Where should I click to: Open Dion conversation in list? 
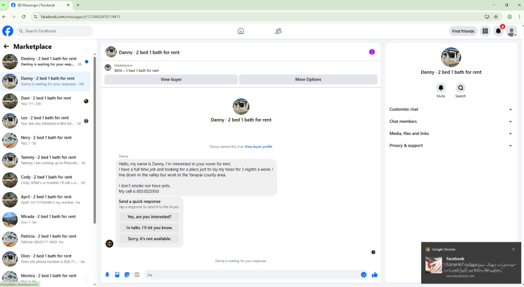click(45, 258)
